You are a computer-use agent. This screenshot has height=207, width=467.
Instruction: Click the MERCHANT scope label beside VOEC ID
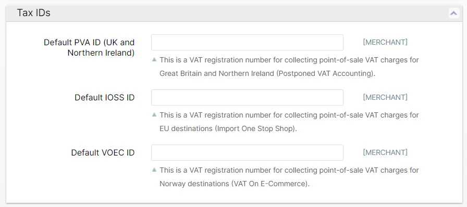point(385,152)
